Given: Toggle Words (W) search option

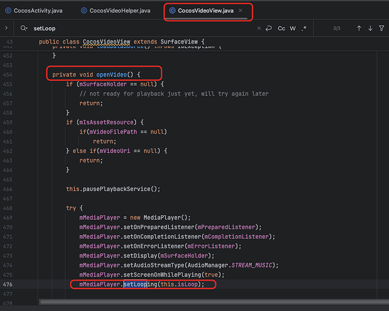Looking at the screenshot, I should click(x=293, y=28).
